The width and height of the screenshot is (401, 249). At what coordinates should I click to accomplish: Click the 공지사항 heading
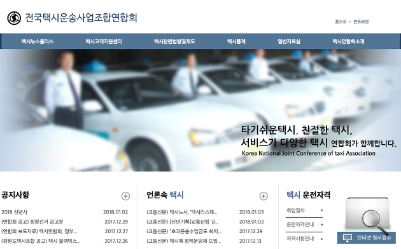(x=15, y=195)
